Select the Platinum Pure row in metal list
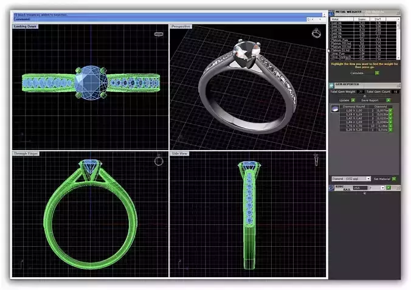411x290 pixels. [364, 40]
